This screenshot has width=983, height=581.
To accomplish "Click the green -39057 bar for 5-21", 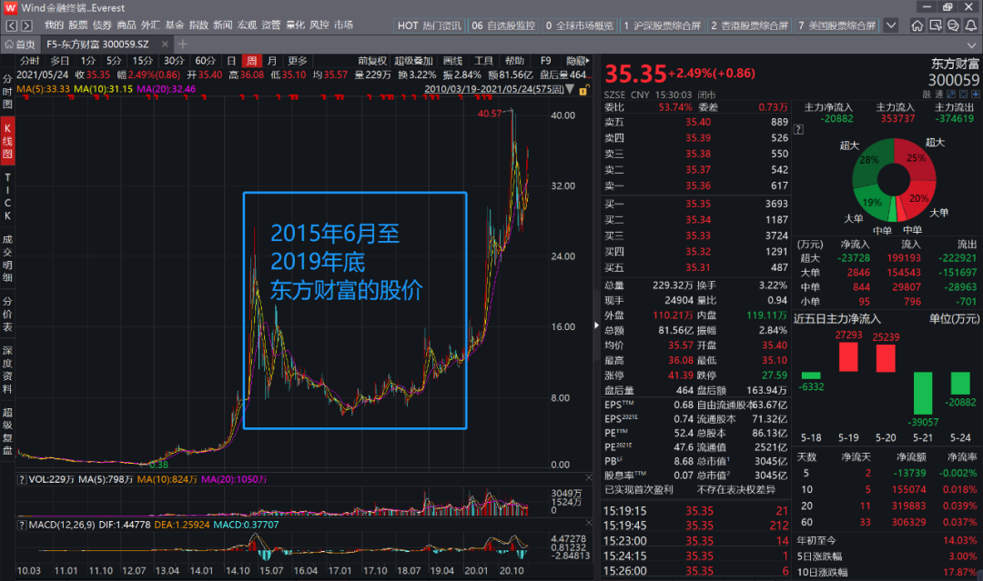I will coord(923,393).
